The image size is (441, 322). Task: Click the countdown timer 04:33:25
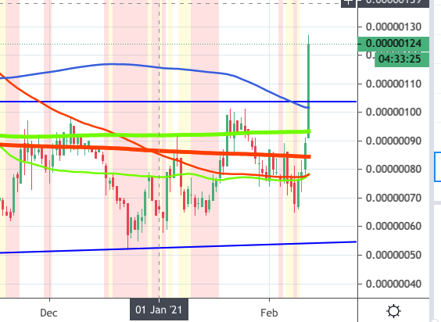point(402,59)
